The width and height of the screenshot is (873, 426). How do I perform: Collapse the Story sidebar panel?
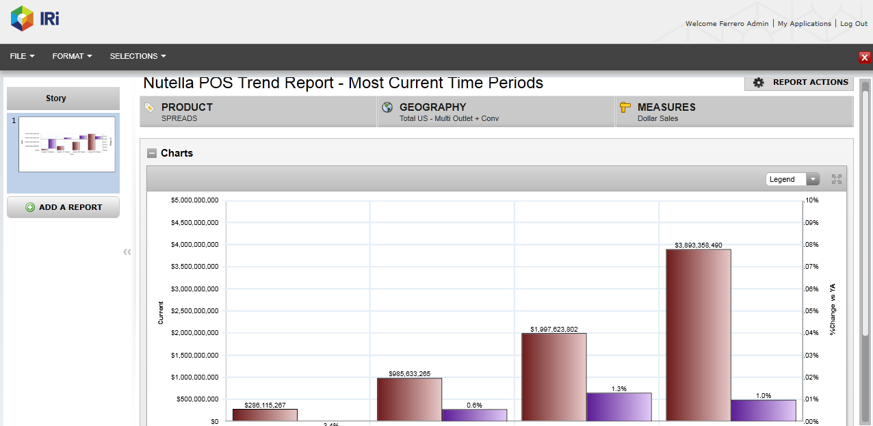[127, 252]
